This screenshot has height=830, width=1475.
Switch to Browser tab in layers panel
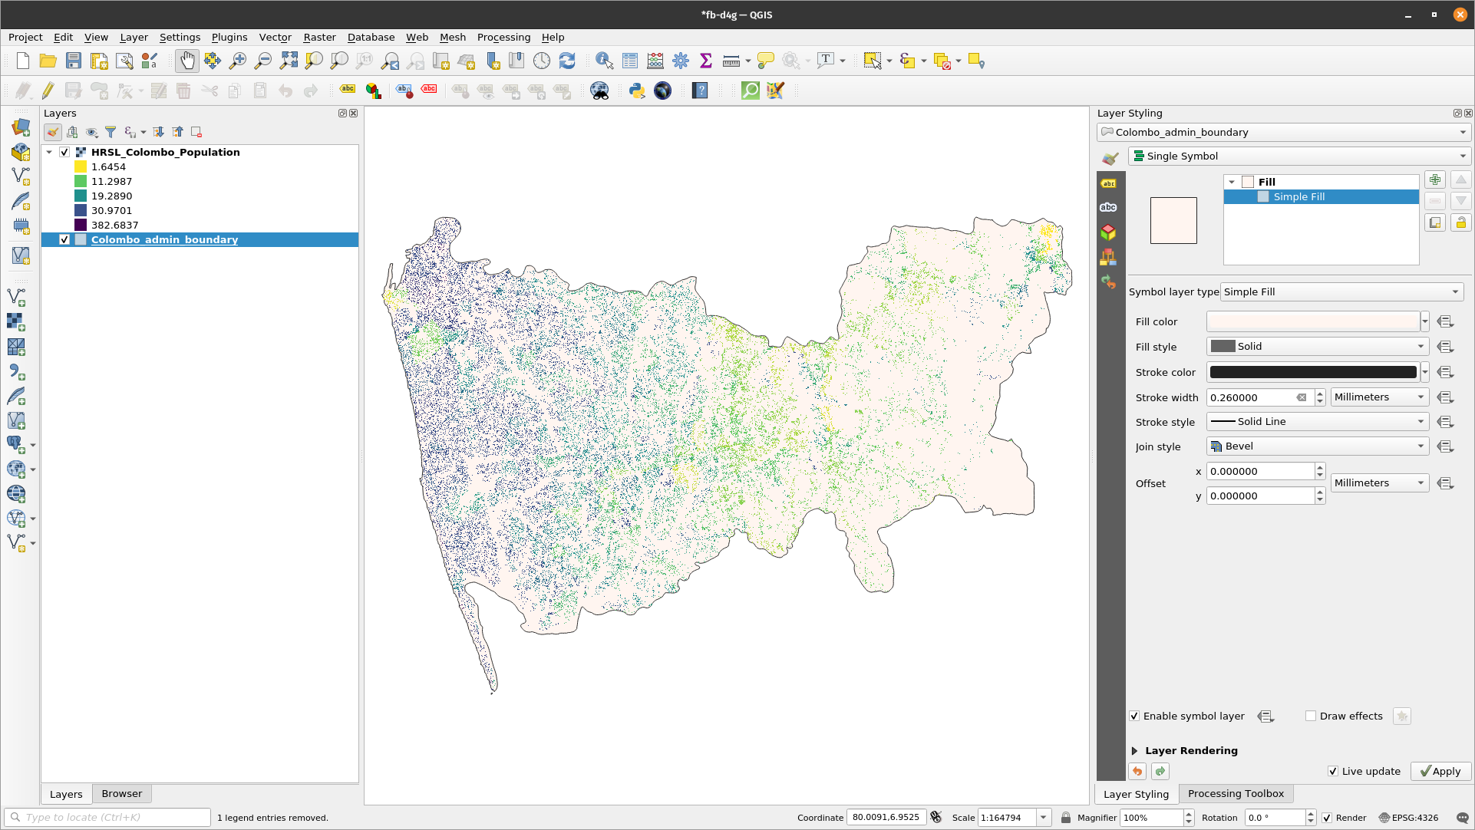tap(121, 792)
